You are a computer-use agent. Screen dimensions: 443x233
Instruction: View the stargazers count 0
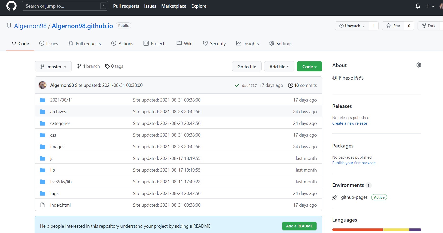(x=409, y=26)
